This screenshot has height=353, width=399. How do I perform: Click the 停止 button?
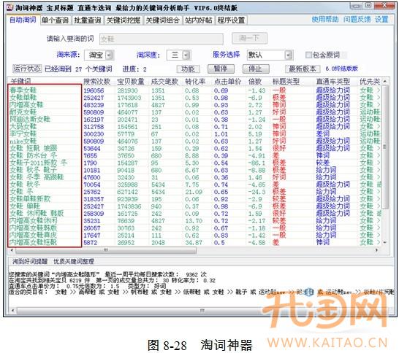click(255, 69)
